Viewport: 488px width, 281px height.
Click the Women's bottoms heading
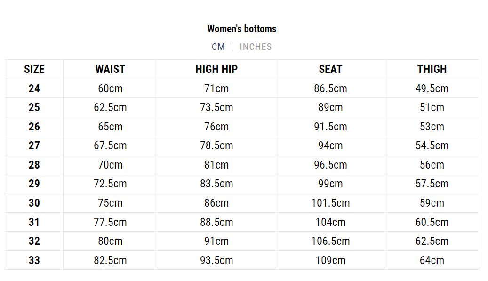pyautogui.click(x=242, y=29)
